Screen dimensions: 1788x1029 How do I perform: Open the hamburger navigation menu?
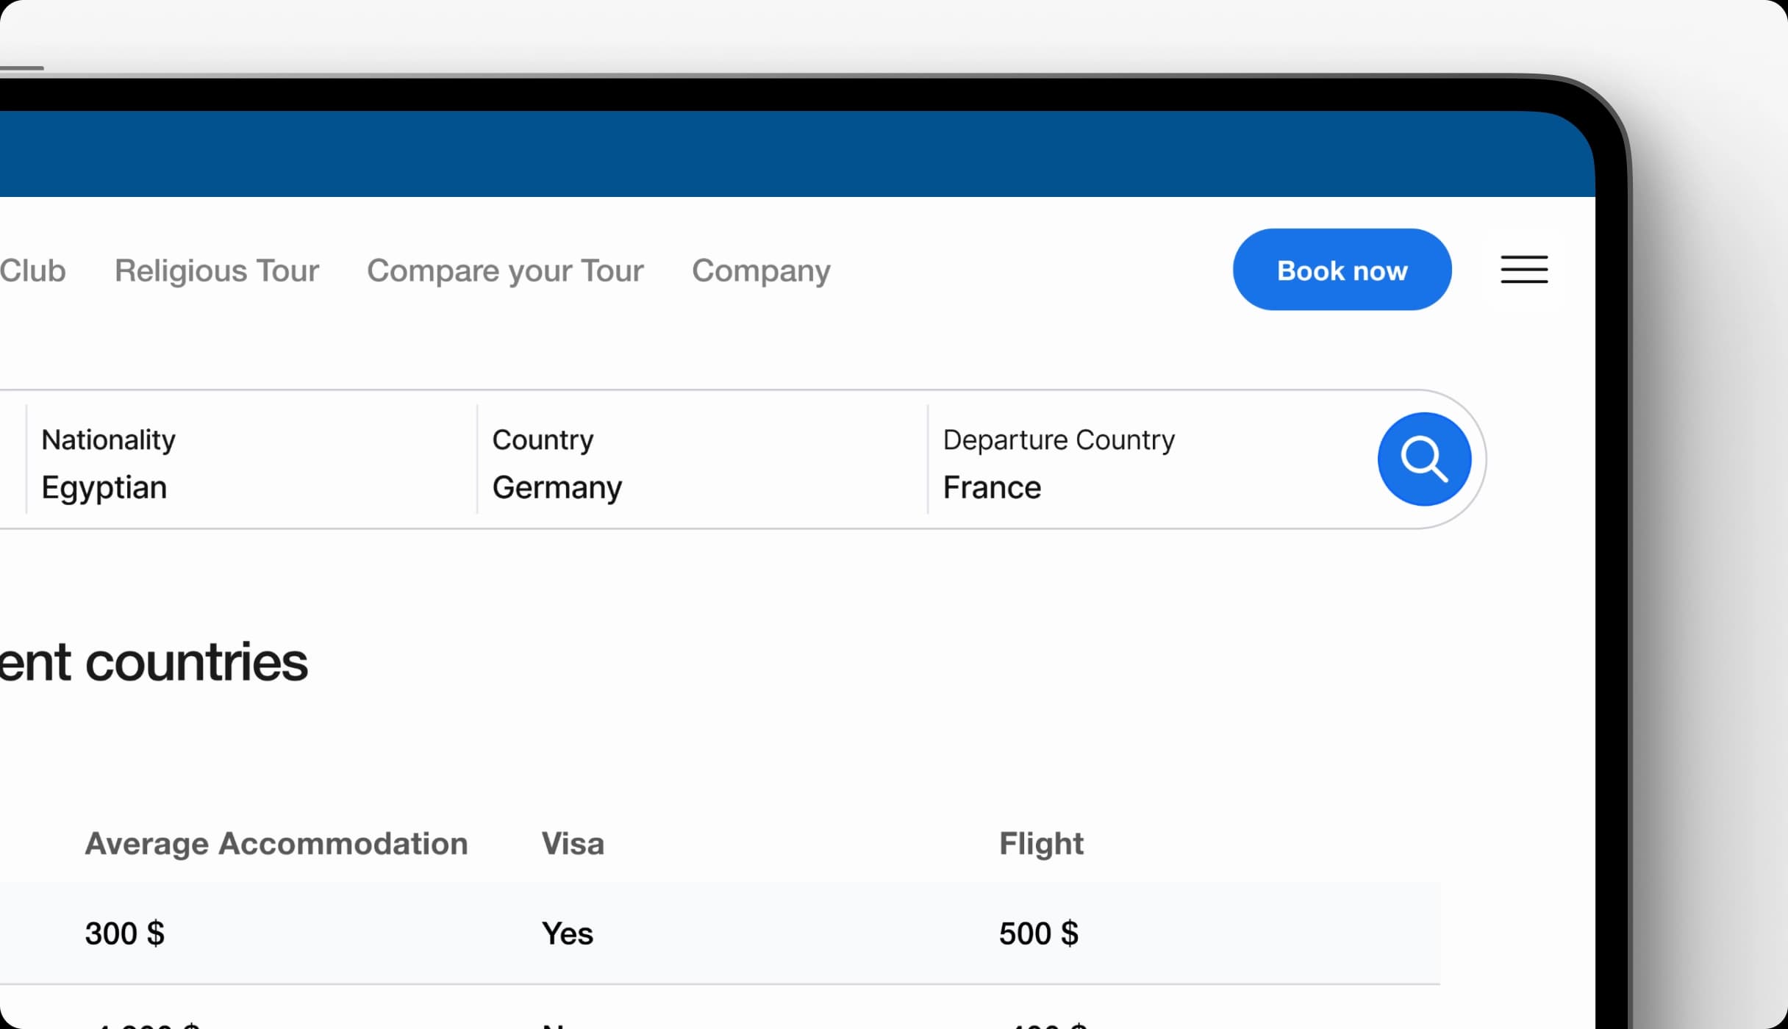1523,270
